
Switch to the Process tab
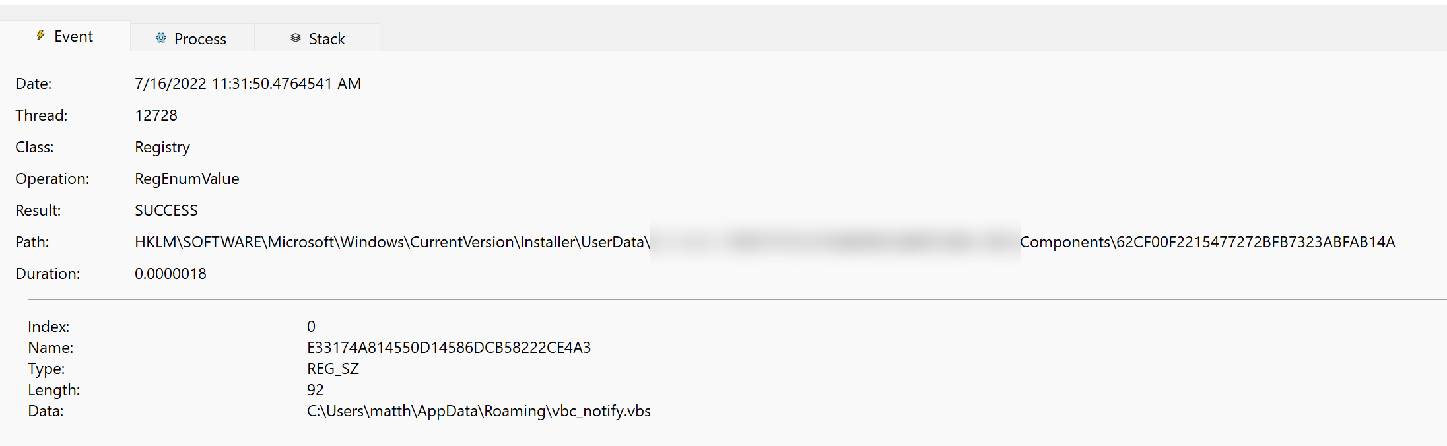pos(199,39)
